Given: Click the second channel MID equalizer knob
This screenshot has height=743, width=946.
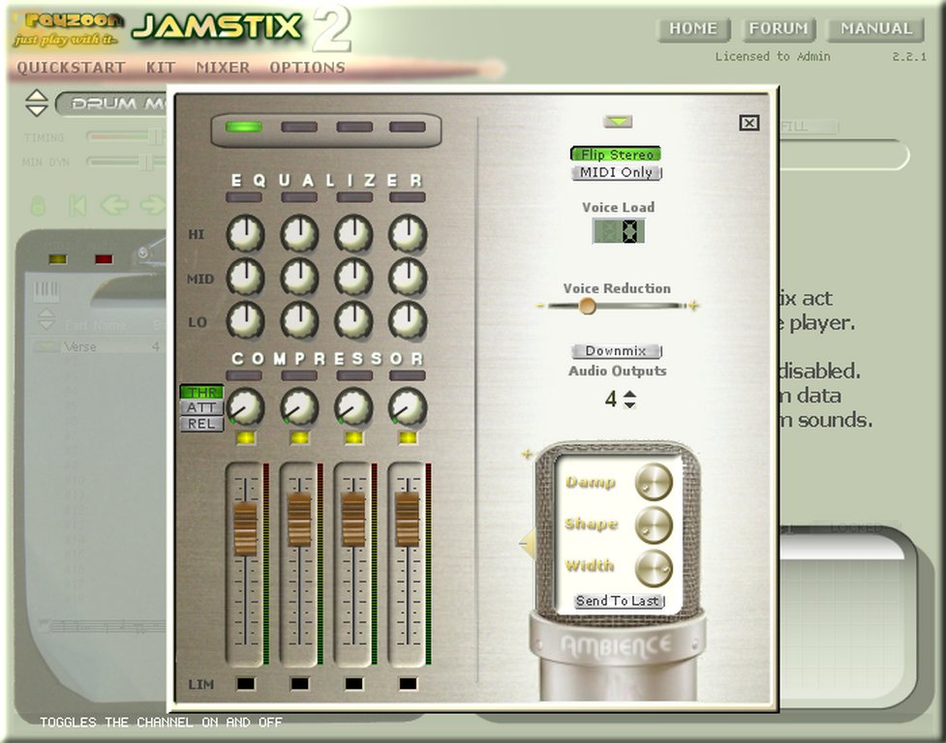Looking at the screenshot, I should [299, 277].
